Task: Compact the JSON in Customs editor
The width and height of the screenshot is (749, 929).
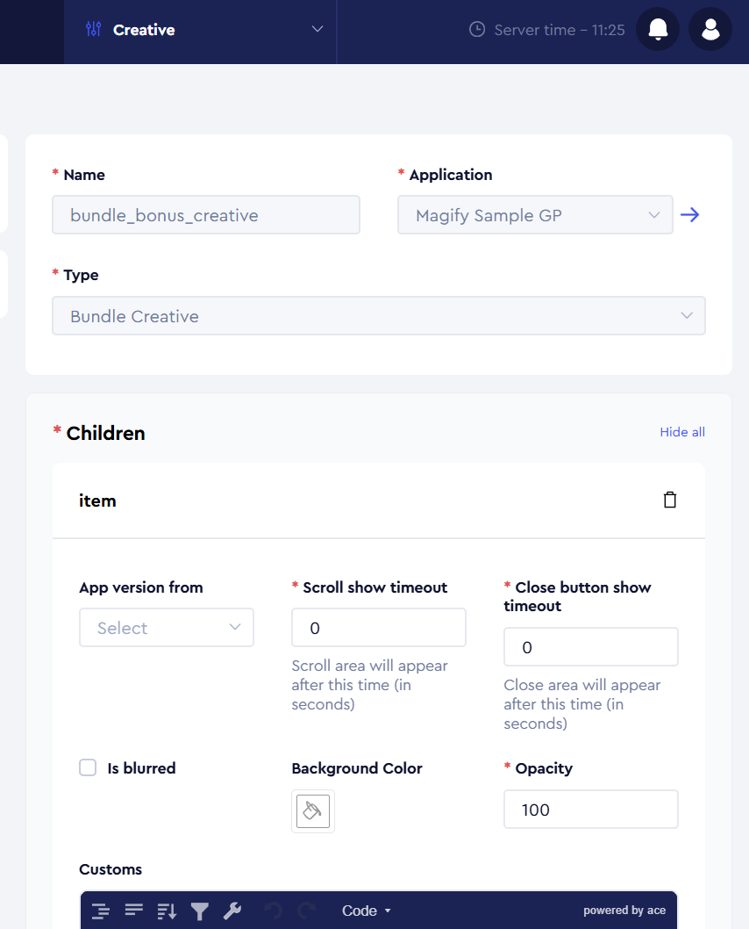Action: pos(133,911)
